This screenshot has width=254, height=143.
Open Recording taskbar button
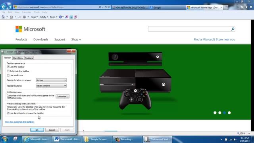[x=127, y=139]
